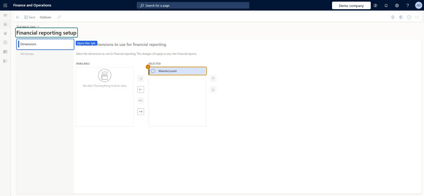Open the Options menu
424x196 pixels.
tap(45, 17)
